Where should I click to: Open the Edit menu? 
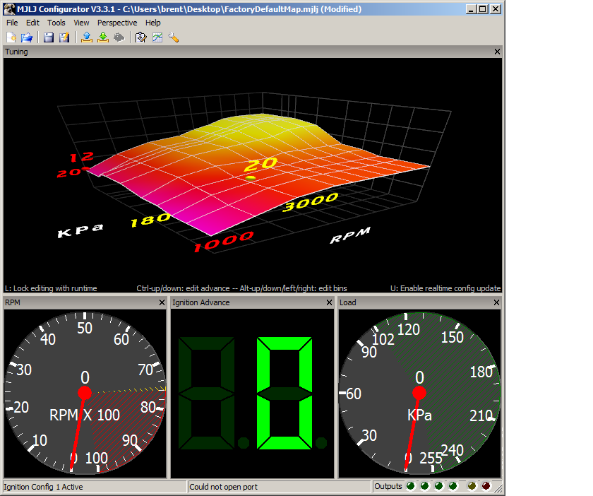32,23
